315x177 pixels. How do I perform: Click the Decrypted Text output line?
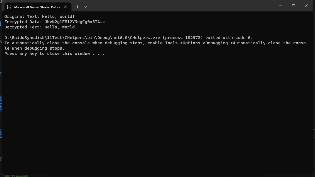[x=41, y=27]
